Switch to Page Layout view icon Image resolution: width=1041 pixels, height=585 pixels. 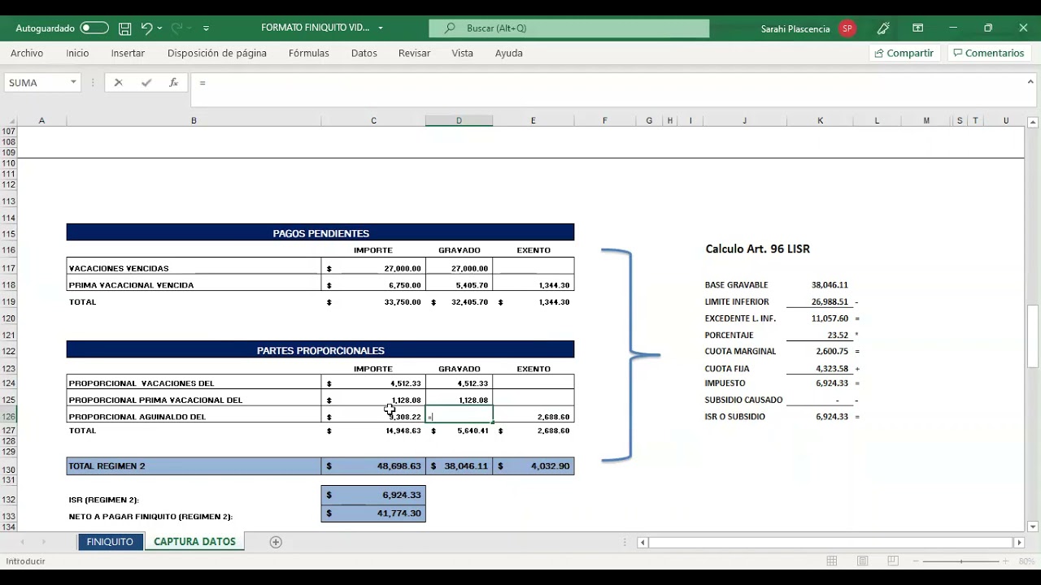point(862,561)
